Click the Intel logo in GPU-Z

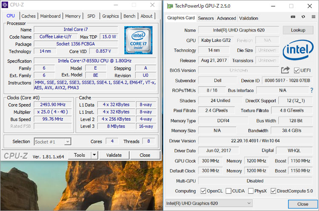(298, 50)
